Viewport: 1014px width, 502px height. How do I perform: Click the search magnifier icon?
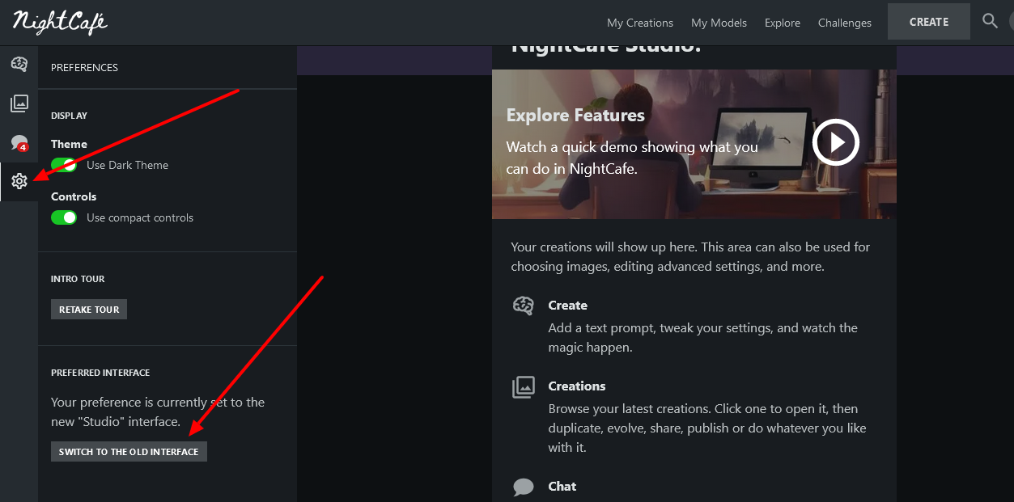[x=990, y=21]
